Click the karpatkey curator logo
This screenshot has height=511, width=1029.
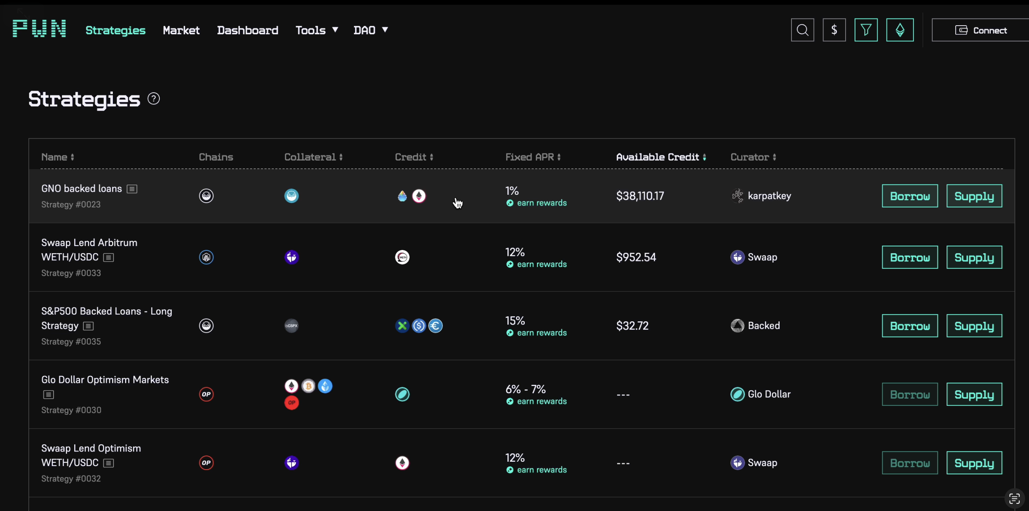click(737, 196)
